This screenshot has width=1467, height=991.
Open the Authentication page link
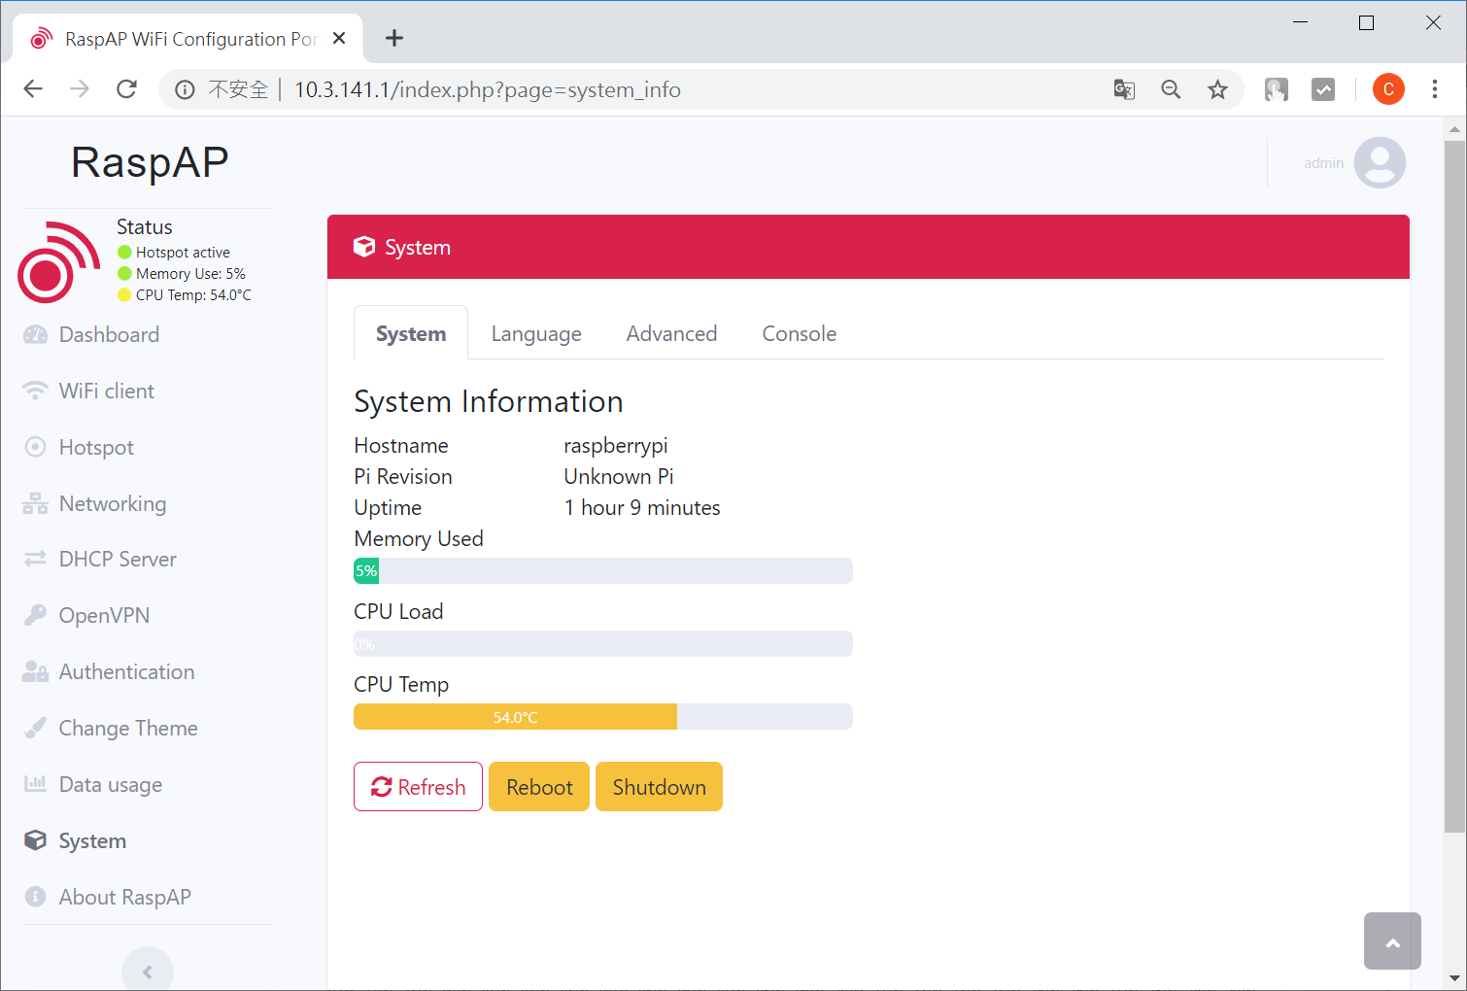tap(126, 671)
